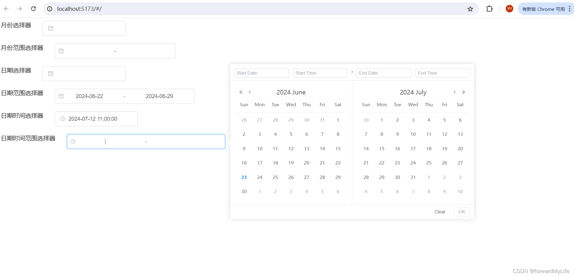
Task: View site information icon in address bar
Action: (x=50, y=9)
